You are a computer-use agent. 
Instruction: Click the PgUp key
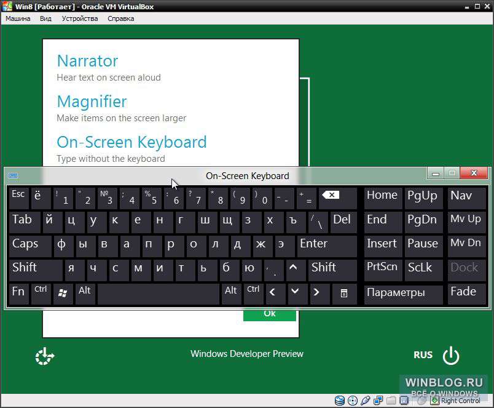424,198
